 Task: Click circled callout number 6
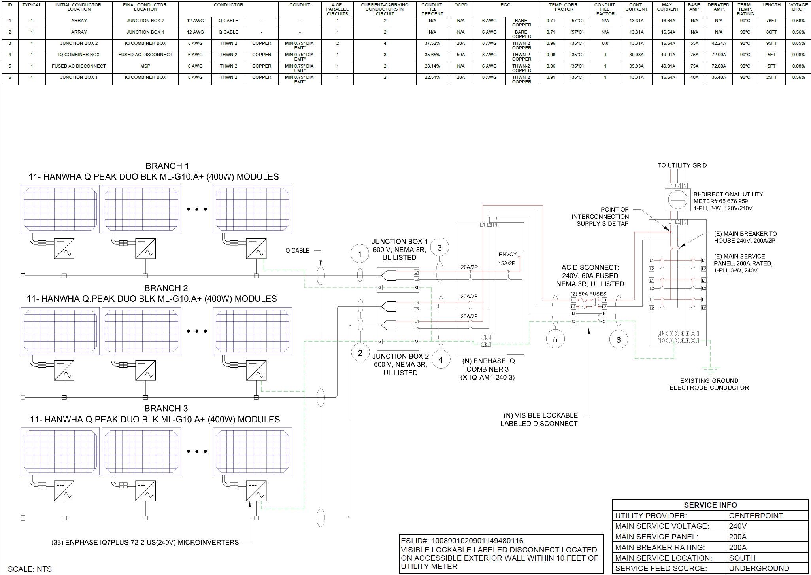[x=619, y=340]
